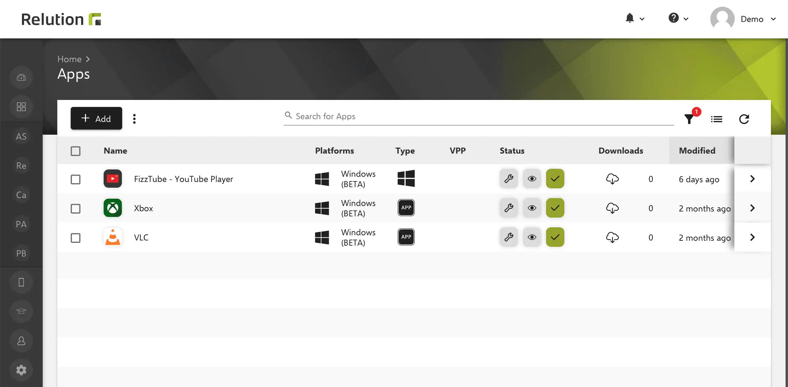Sort by Downloads column header

tap(621, 151)
